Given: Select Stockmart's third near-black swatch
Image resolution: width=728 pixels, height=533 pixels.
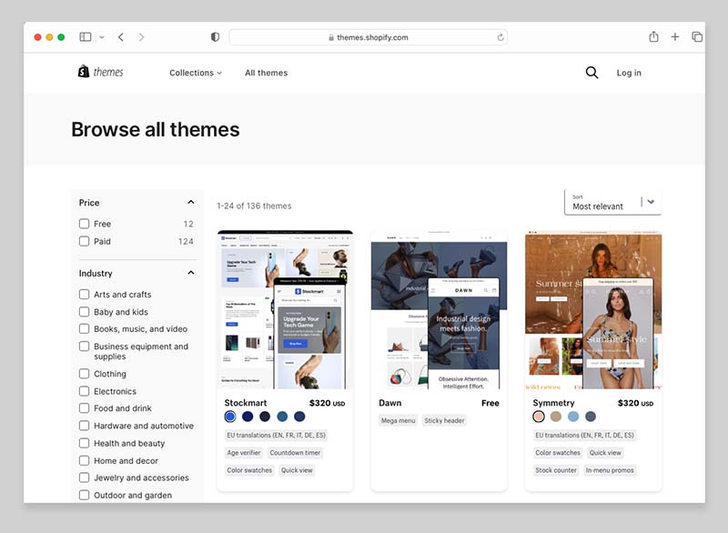Looking at the screenshot, I should (x=265, y=417).
